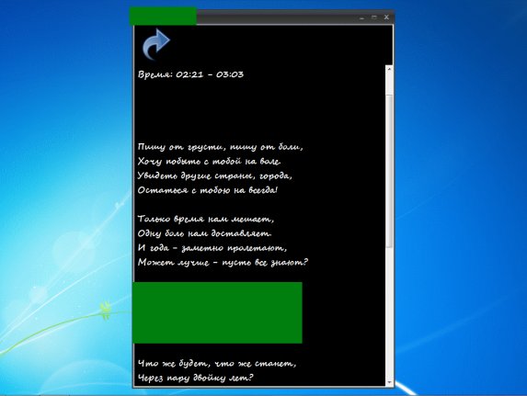This screenshot has width=527, height=396.
Task: Click the blue curved back arrow icon
Action: pos(156,44)
